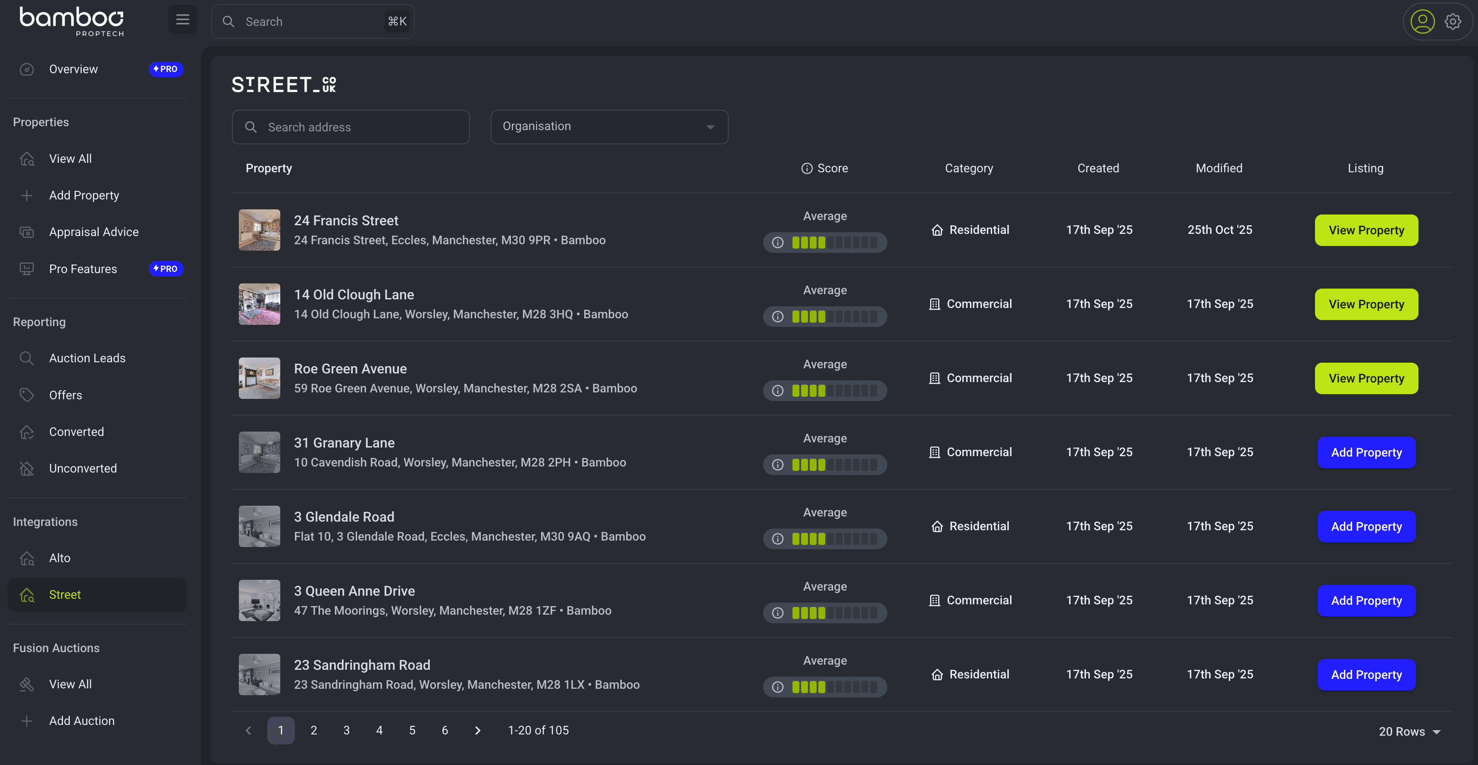
Task: Click View Property for 14 Old Clough Lane
Action: tap(1366, 304)
